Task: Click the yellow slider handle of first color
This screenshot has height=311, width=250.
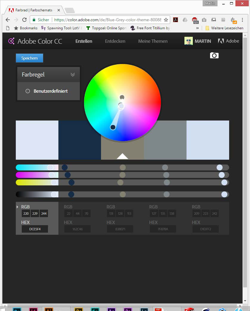Action: (x=54, y=182)
